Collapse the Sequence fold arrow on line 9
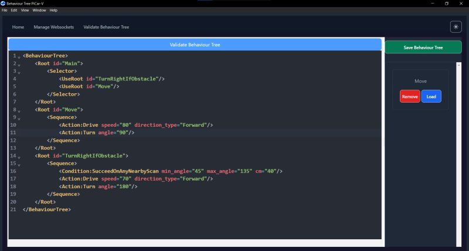Screen dimensions: 469x251 pos(19,119)
